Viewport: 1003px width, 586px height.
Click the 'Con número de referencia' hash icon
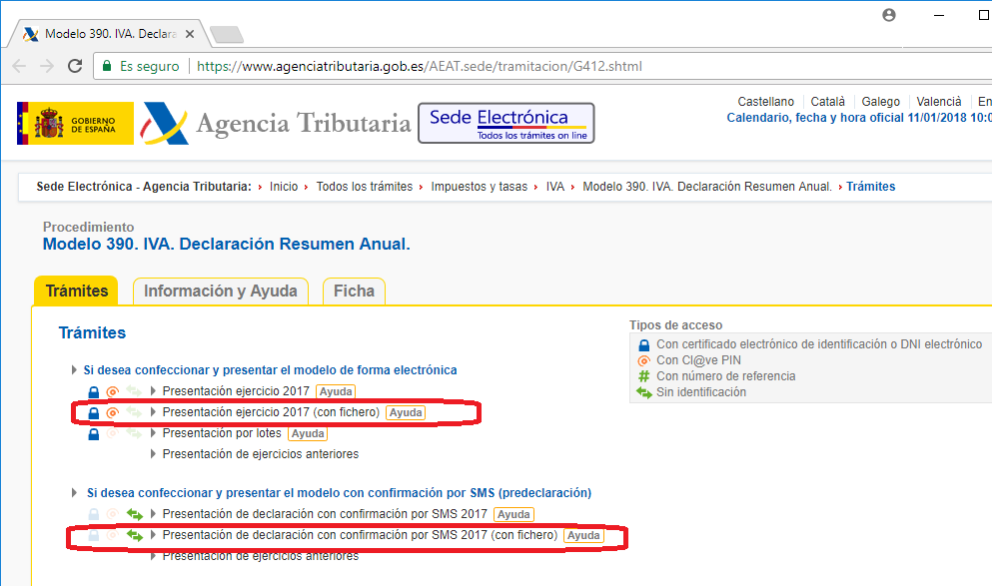click(644, 376)
